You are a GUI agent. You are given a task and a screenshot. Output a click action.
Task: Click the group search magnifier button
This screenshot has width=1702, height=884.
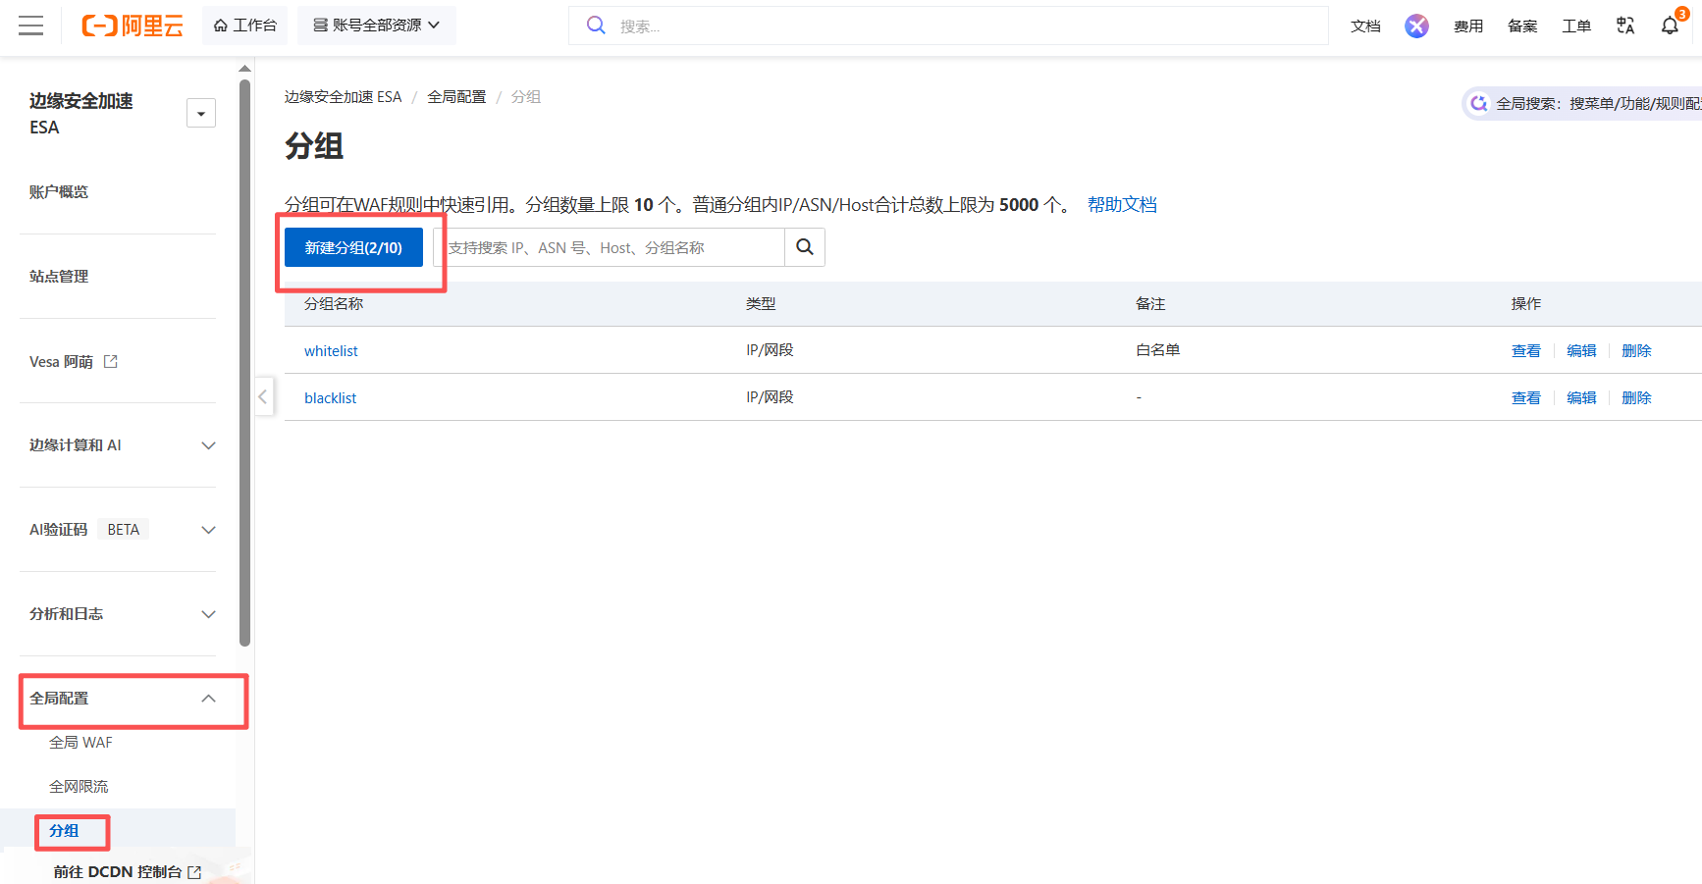805,247
